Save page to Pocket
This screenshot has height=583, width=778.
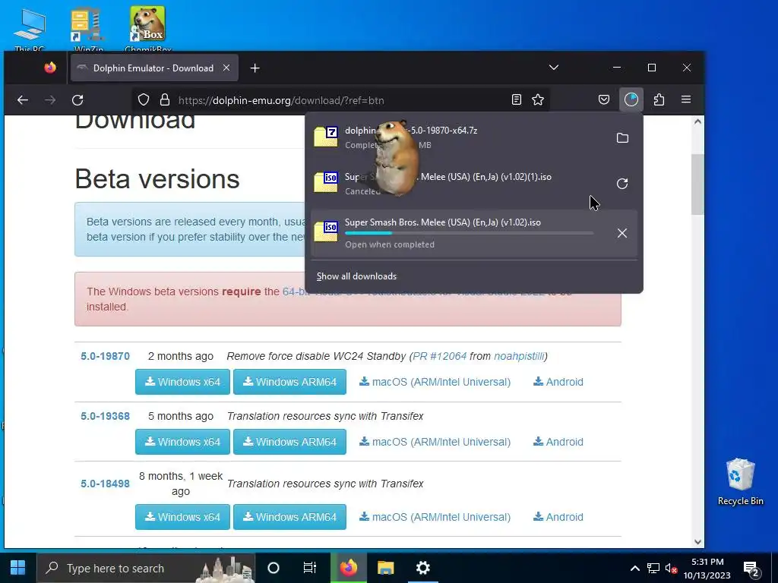[604, 100]
